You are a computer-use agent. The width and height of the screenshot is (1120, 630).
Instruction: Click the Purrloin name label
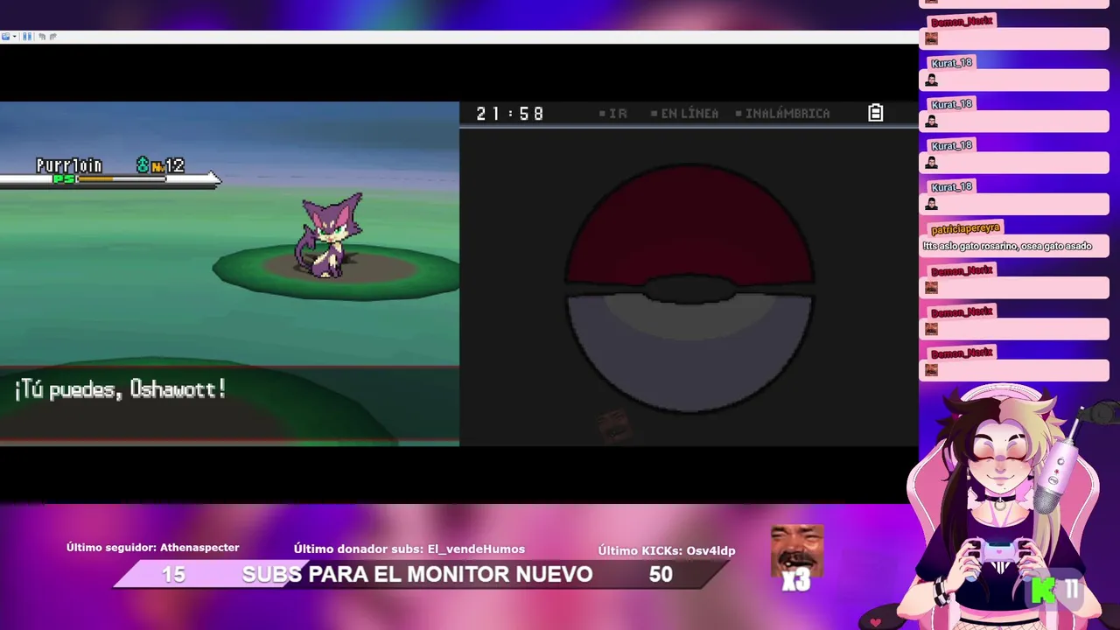coord(69,165)
